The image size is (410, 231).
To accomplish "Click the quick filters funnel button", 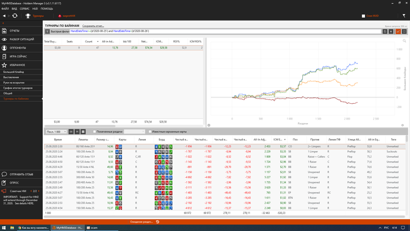I will pos(47,32).
